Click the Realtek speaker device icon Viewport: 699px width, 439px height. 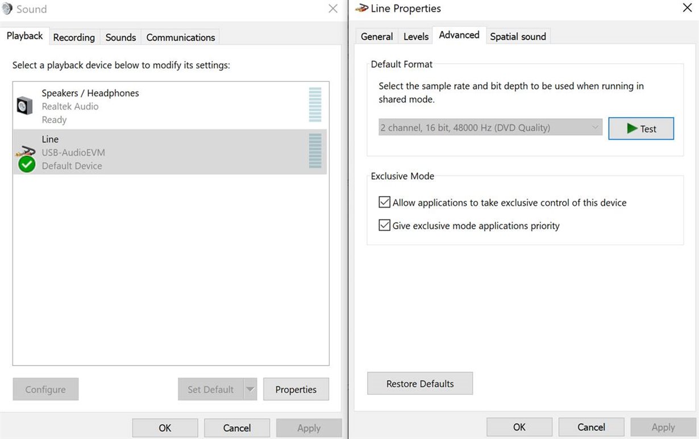point(24,106)
